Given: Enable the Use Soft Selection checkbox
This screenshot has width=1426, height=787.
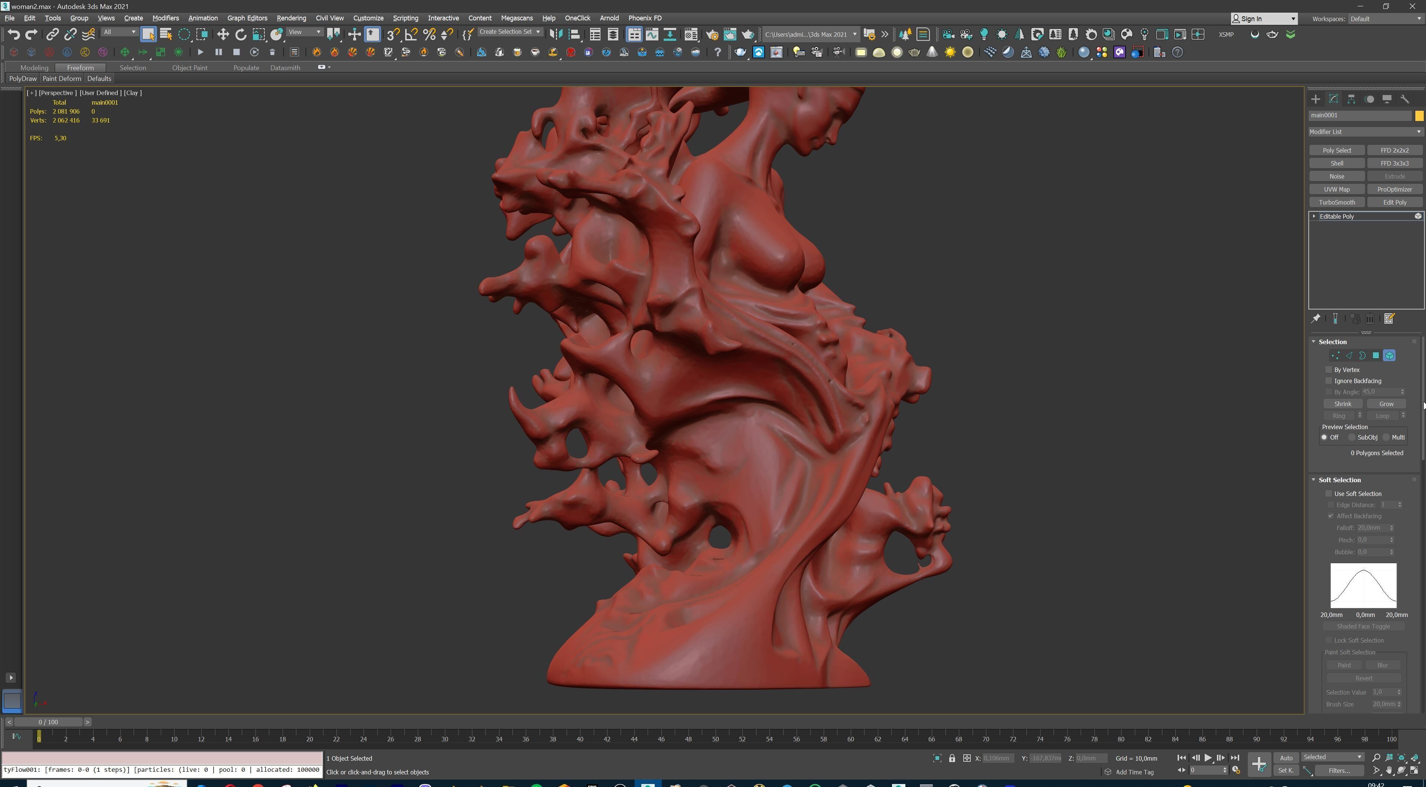Looking at the screenshot, I should click(x=1329, y=493).
